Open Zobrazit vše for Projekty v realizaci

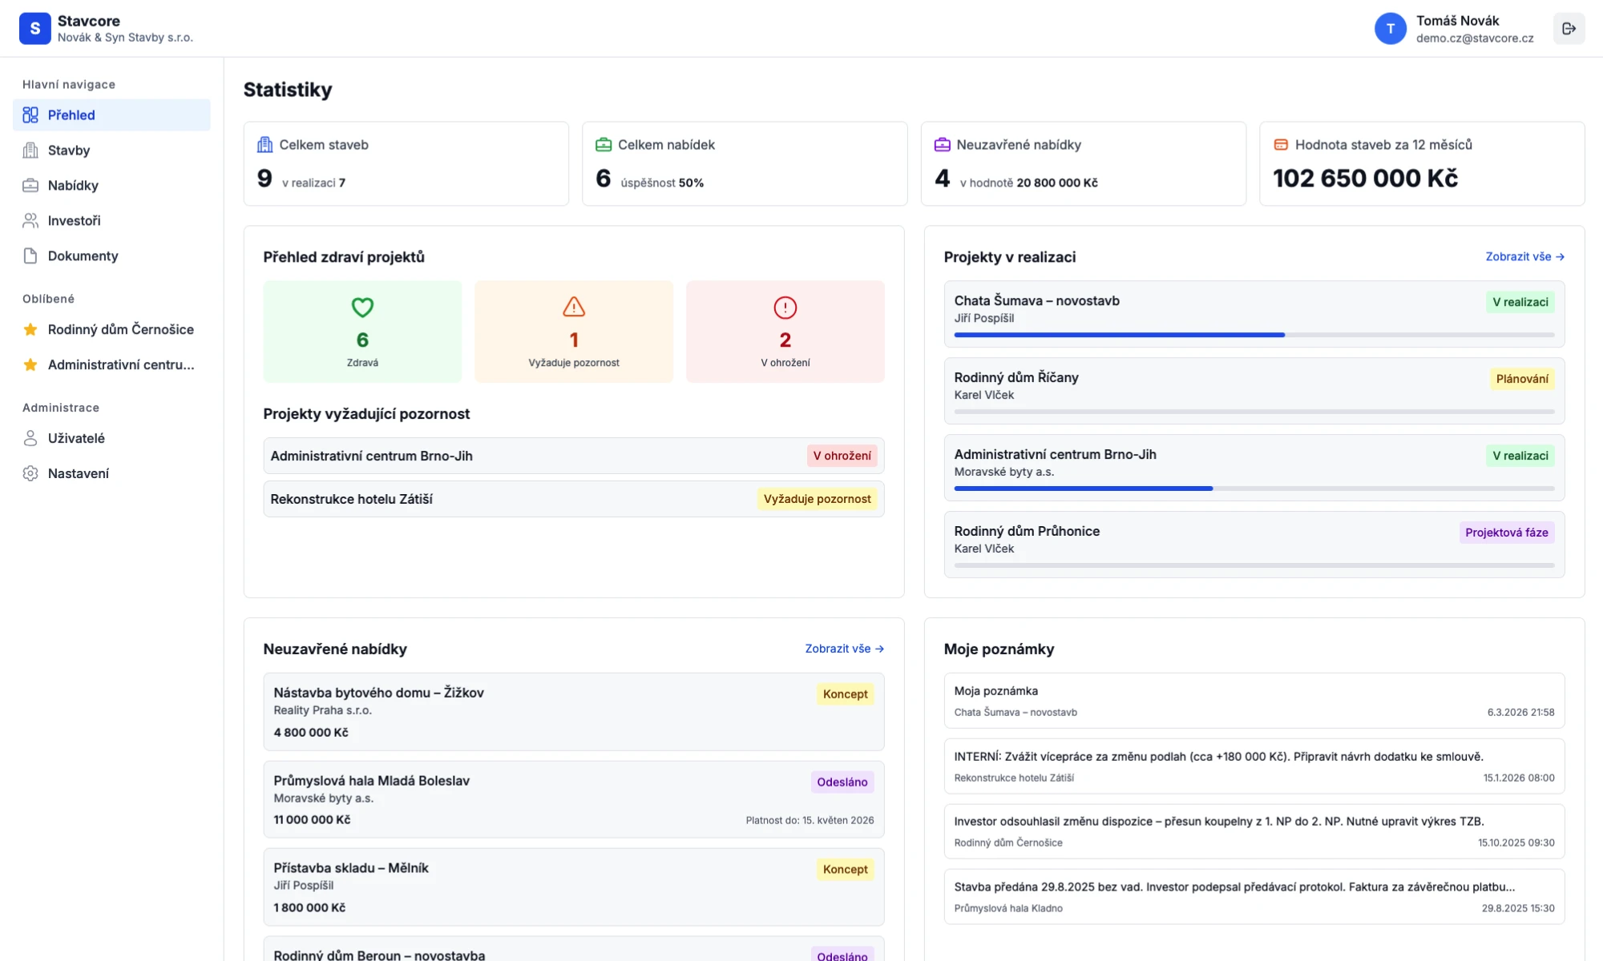click(x=1524, y=256)
